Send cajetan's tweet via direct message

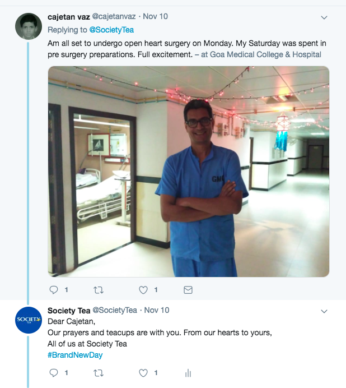click(188, 290)
